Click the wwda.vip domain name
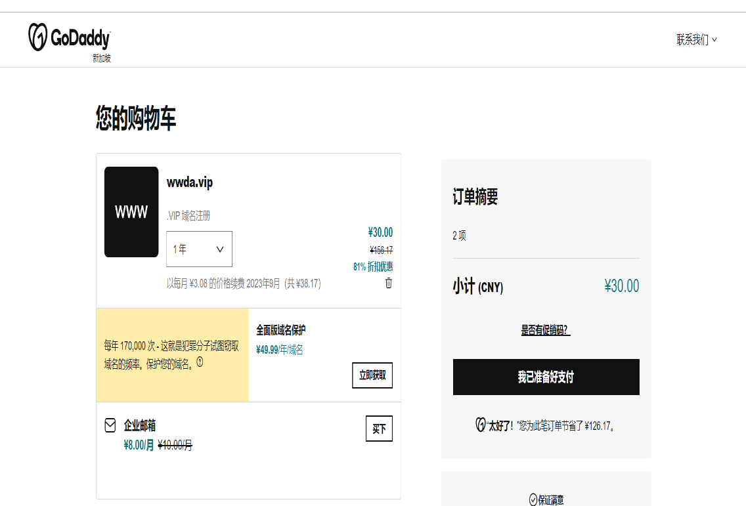 pyautogui.click(x=190, y=182)
